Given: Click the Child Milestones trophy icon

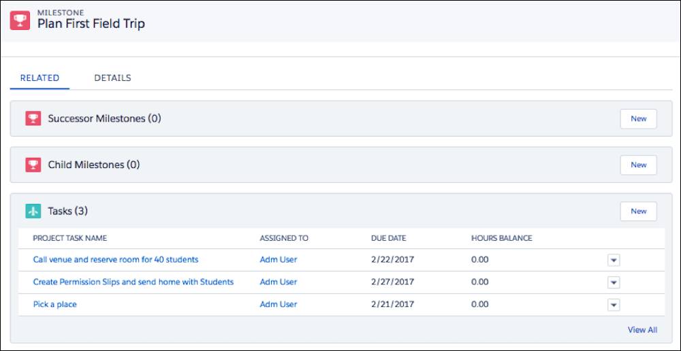Looking at the screenshot, I should pos(33,165).
